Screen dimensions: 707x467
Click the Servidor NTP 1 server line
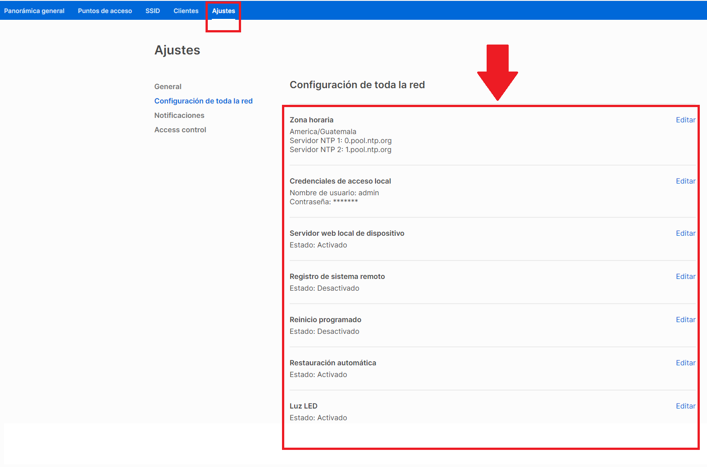pos(340,140)
